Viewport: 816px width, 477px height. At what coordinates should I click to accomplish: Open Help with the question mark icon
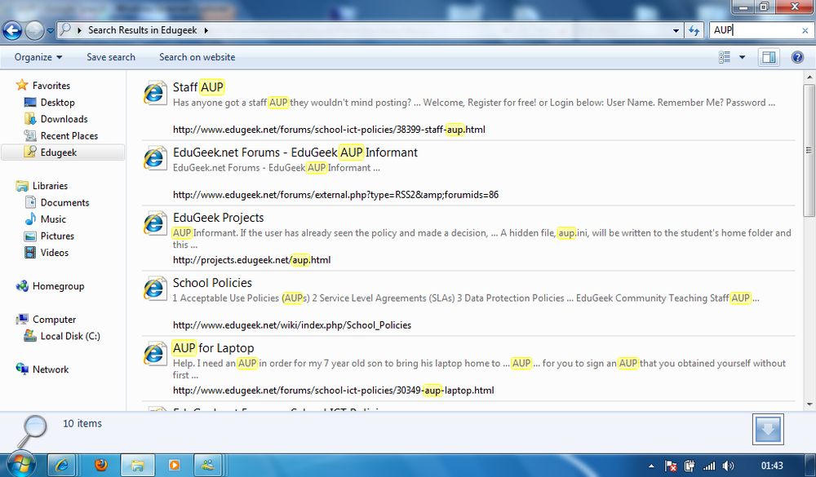797,57
